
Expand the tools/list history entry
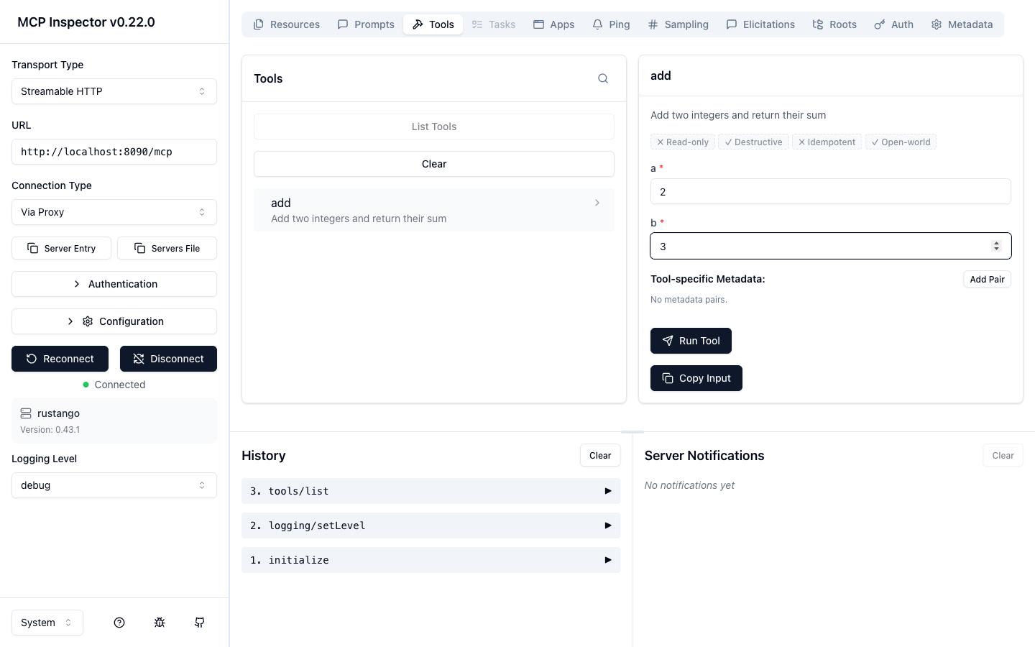pos(431,491)
